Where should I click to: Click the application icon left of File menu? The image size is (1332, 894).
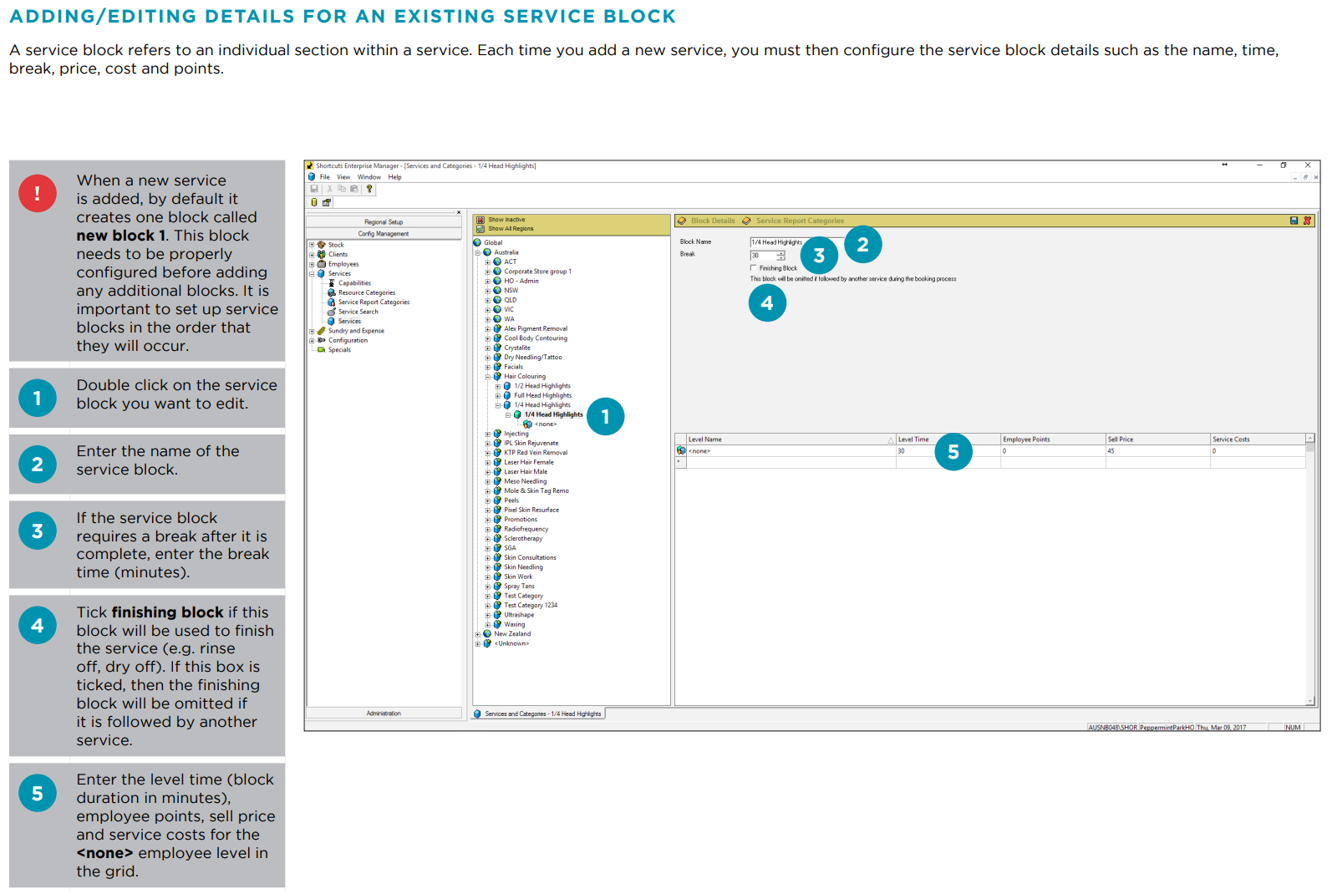pyautogui.click(x=312, y=177)
